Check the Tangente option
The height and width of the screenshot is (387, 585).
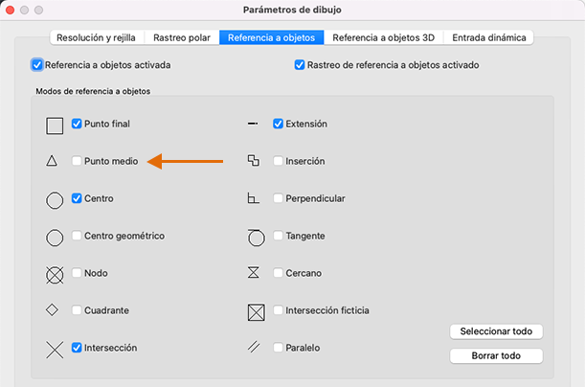click(278, 236)
